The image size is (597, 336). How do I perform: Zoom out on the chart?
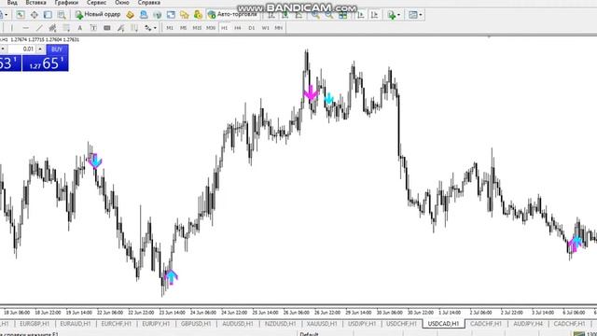329,15
